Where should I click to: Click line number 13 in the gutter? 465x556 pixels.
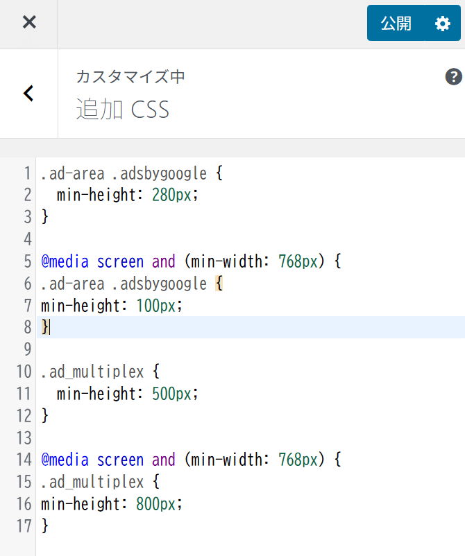(x=24, y=437)
